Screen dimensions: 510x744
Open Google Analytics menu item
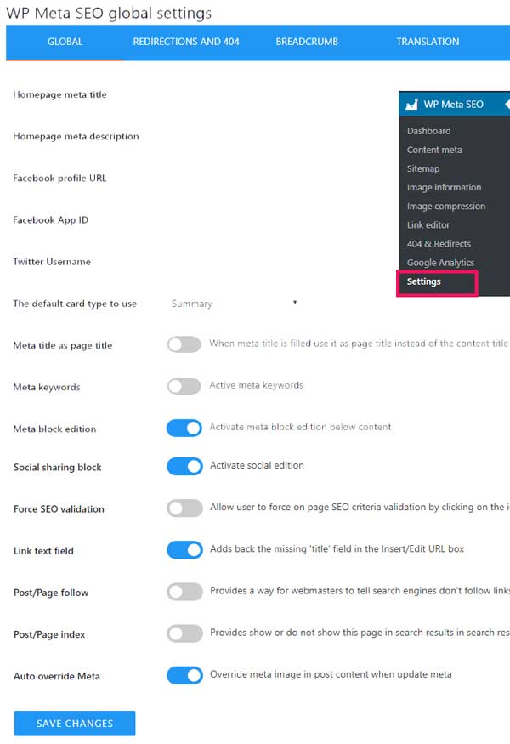tap(440, 263)
